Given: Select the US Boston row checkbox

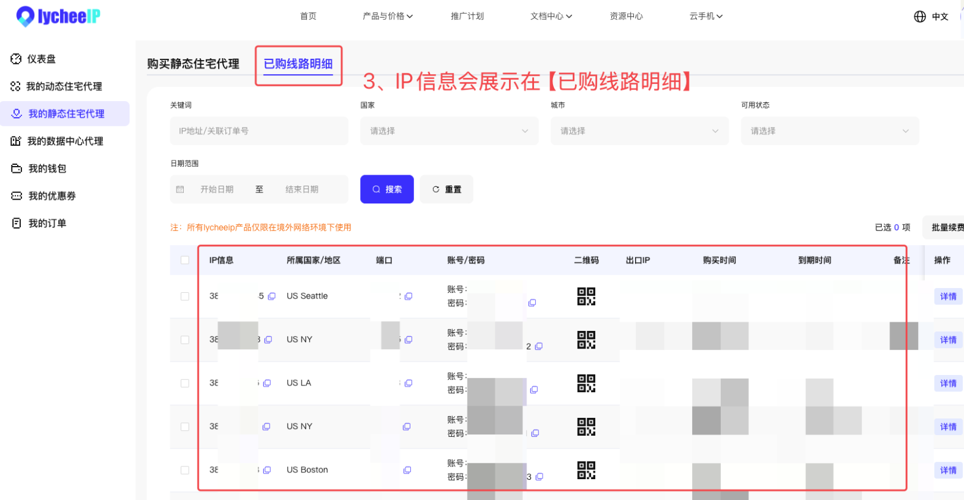Looking at the screenshot, I should (x=185, y=471).
